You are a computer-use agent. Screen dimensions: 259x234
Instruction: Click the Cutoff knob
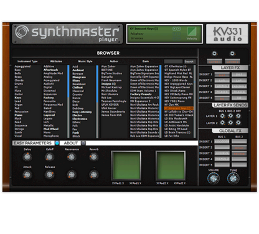[x=49, y=157]
